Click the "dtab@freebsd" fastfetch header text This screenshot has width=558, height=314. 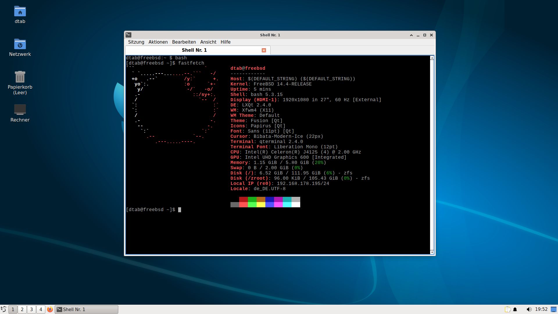(248, 68)
